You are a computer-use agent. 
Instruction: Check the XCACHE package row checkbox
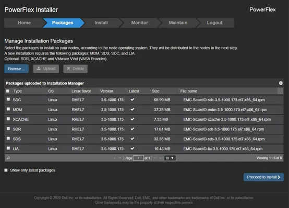point(8,119)
